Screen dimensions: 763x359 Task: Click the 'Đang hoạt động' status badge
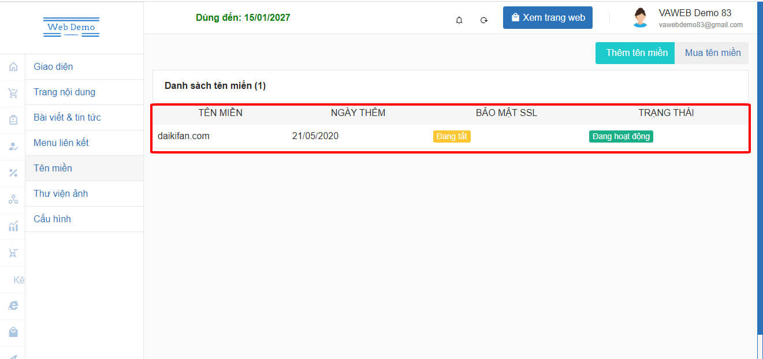click(621, 136)
